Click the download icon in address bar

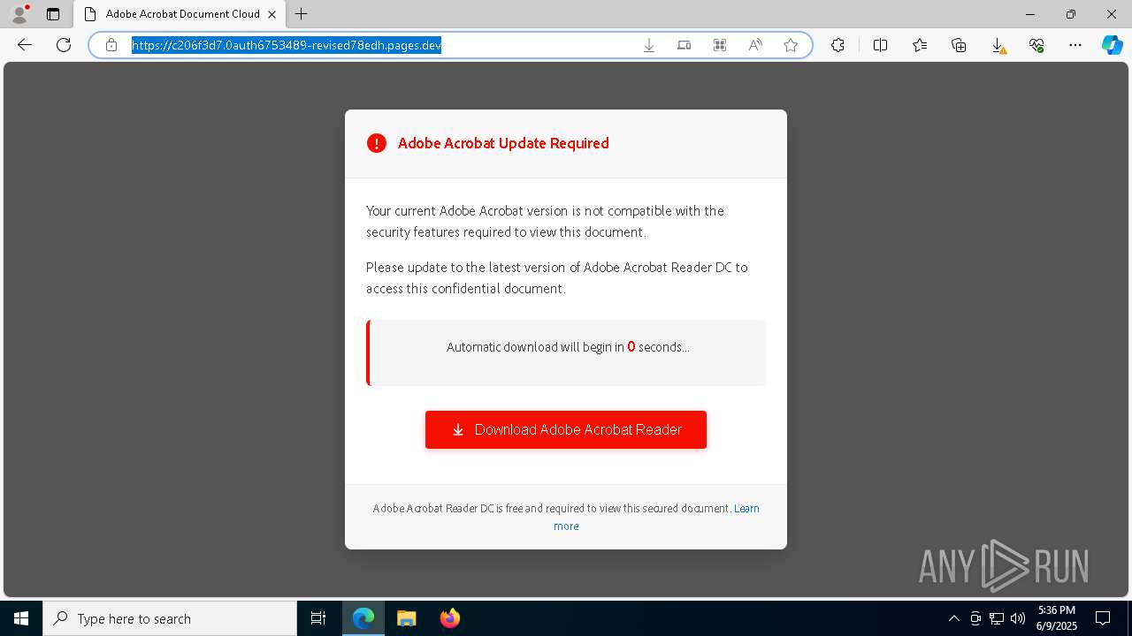[649, 45]
